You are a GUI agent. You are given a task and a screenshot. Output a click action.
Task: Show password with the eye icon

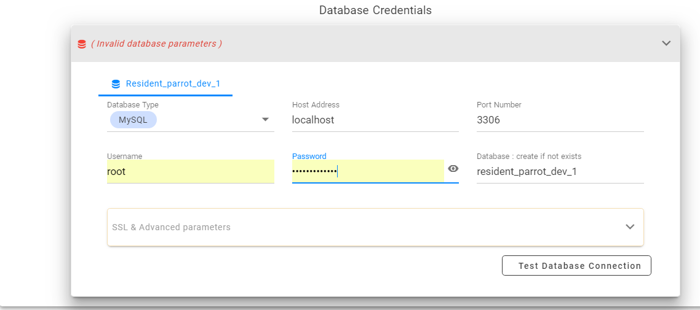453,168
